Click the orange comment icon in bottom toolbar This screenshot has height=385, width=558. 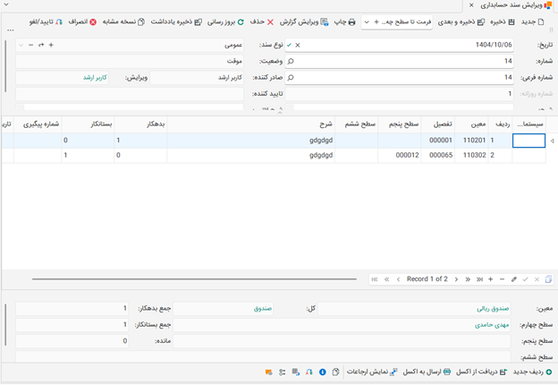(x=268, y=372)
